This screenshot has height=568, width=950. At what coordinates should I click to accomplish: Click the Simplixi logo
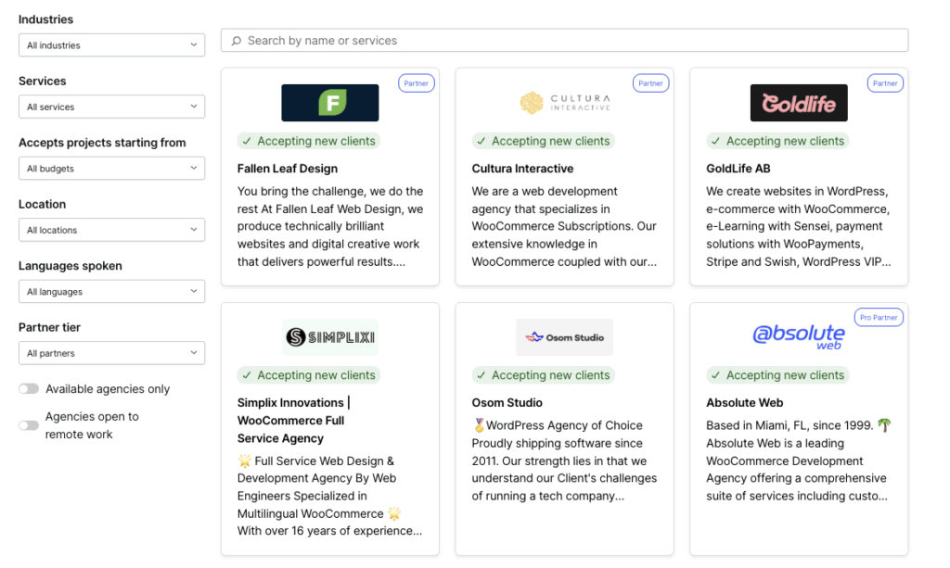[329, 337]
